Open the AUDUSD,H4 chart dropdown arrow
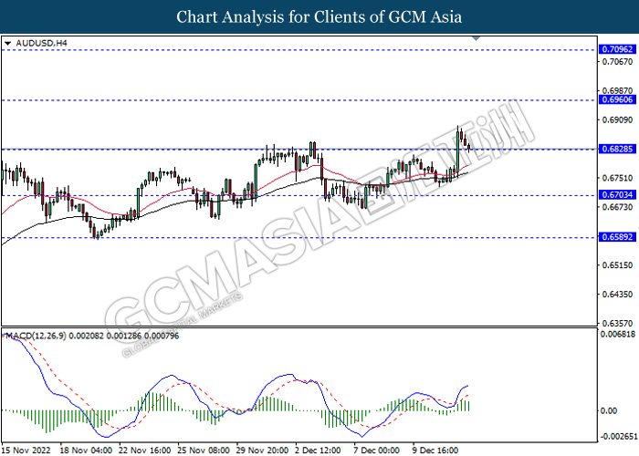 [7, 43]
